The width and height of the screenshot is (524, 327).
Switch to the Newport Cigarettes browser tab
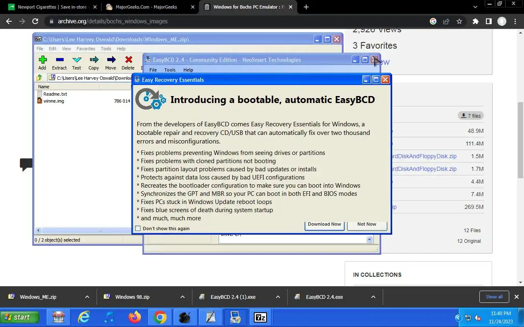point(52,7)
